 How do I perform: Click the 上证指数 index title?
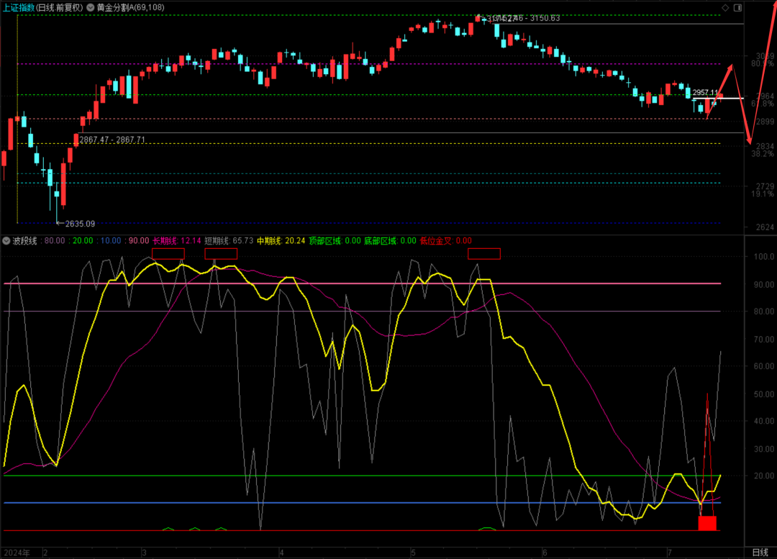[19, 7]
